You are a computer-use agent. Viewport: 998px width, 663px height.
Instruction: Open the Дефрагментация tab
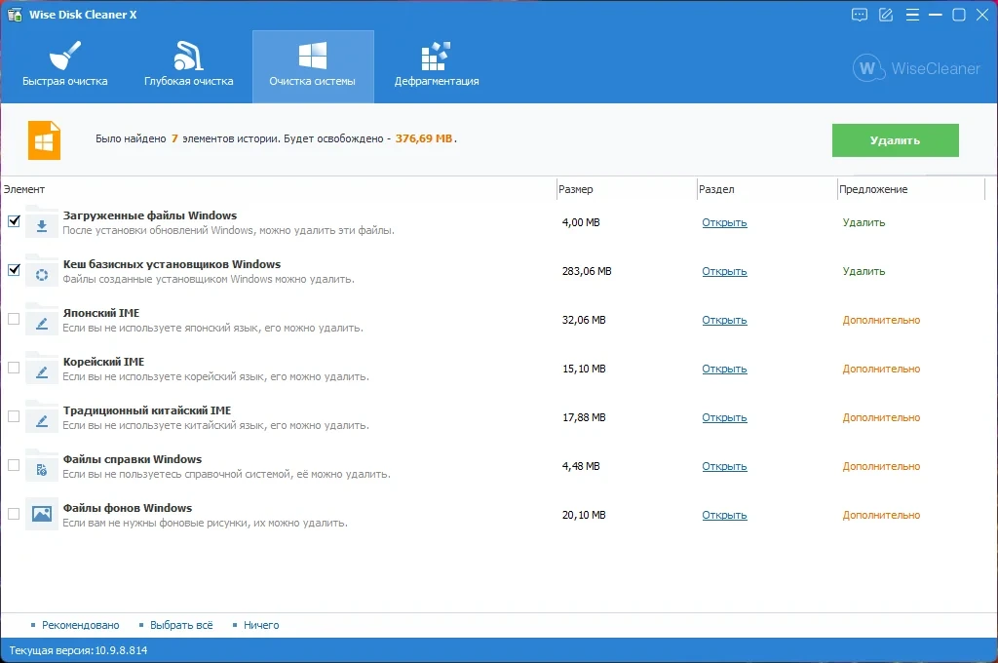(437, 66)
